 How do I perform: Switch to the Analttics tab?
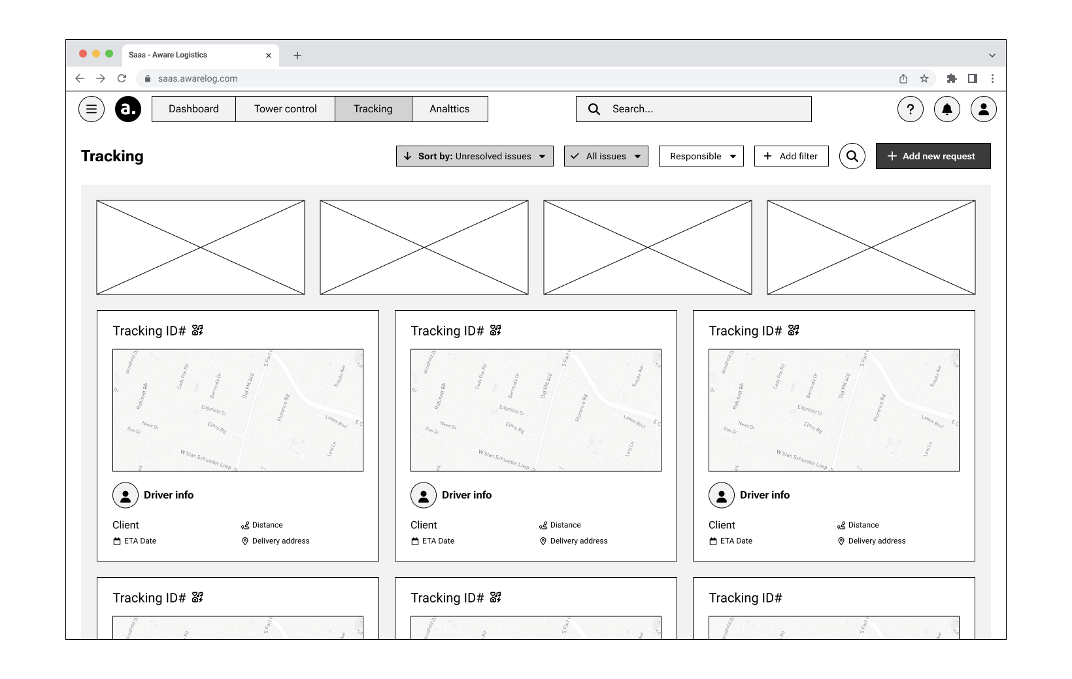tap(450, 109)
